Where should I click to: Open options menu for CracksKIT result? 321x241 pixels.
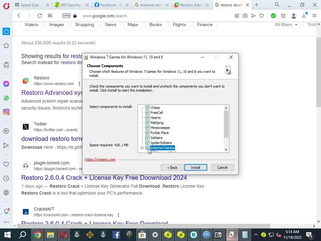118,215
